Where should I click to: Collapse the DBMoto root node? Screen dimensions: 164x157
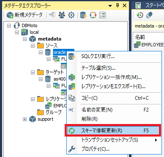pos(9,25)
